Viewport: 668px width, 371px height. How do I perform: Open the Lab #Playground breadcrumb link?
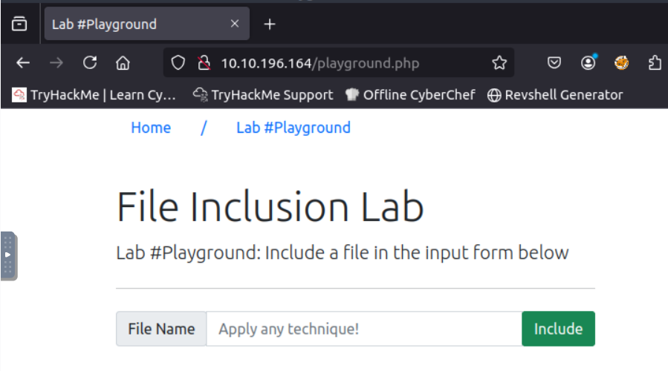coord(294,128)
